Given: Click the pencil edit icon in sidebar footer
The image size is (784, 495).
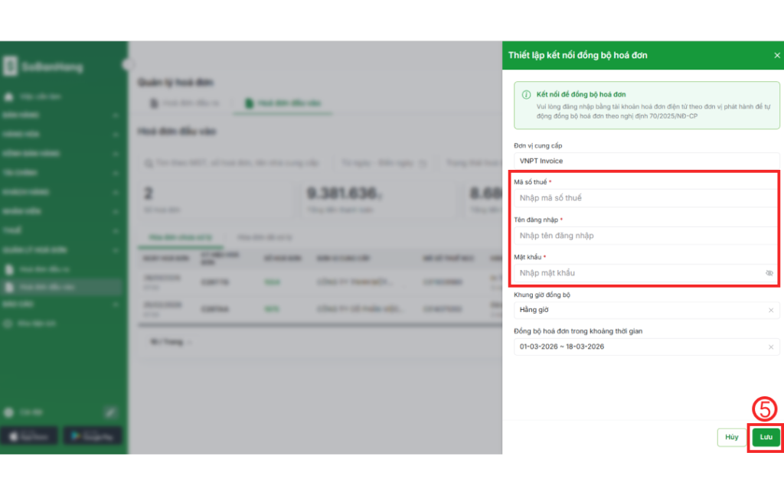Looking at the screenshot, I should point(109,412).
